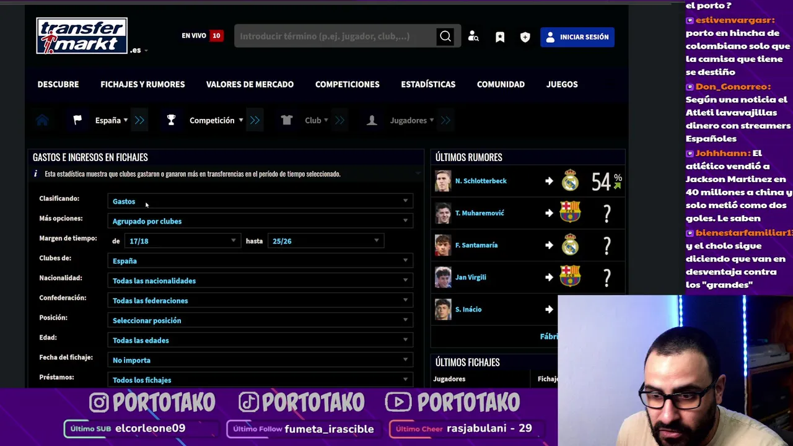The height and width of the screenshot is (446, 793).
Task: Open the Fecha del fichaje No importa dropdown
Action: point(260,360)
